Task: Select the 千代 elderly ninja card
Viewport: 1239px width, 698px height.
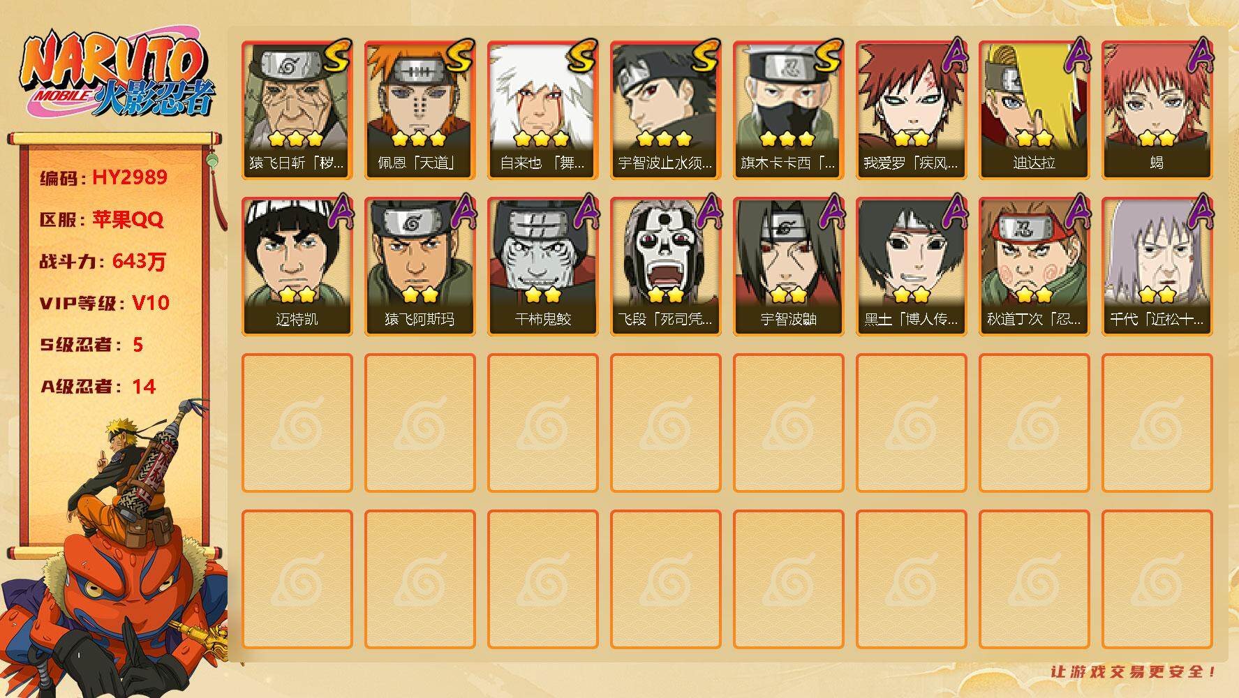Action: (x=1157, y=266)
